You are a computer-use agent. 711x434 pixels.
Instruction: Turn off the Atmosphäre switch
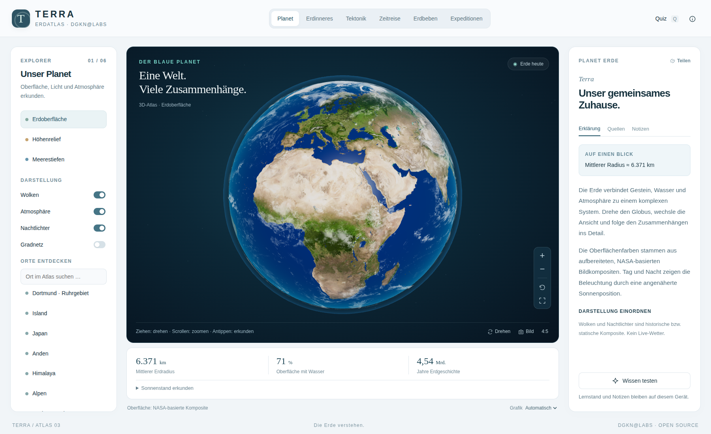pos(100,211)
